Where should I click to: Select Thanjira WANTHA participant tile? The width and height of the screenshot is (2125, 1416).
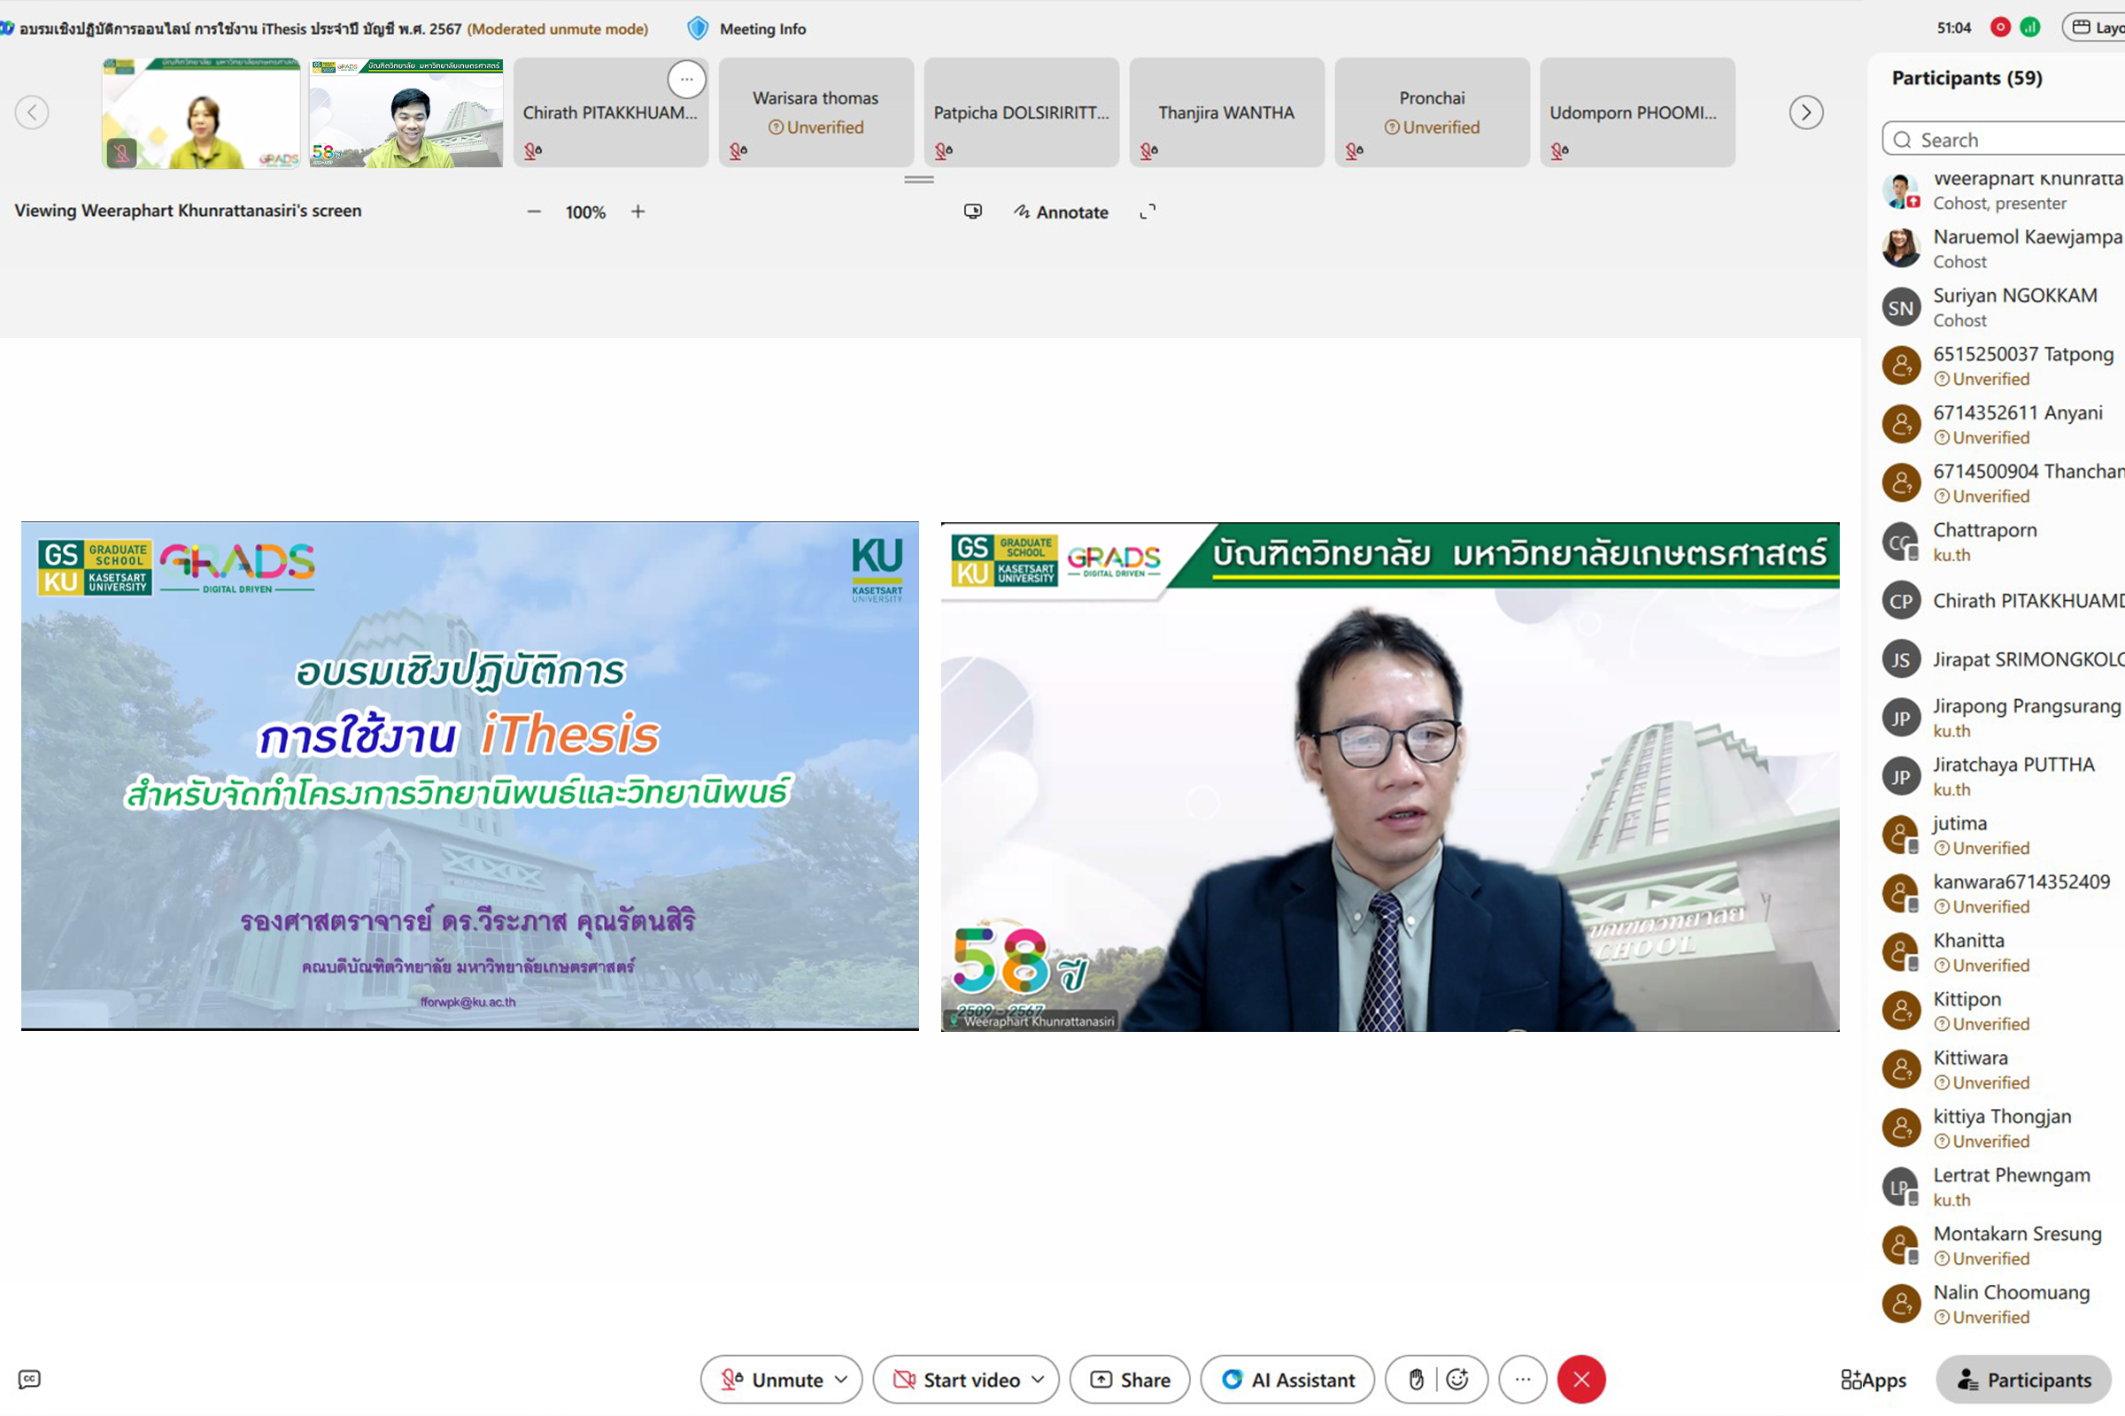tap(1226, 113)
